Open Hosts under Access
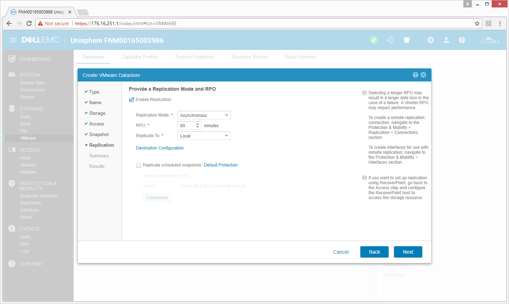The height and width of the screenshot is (304, 509). (x=25, y=158)
